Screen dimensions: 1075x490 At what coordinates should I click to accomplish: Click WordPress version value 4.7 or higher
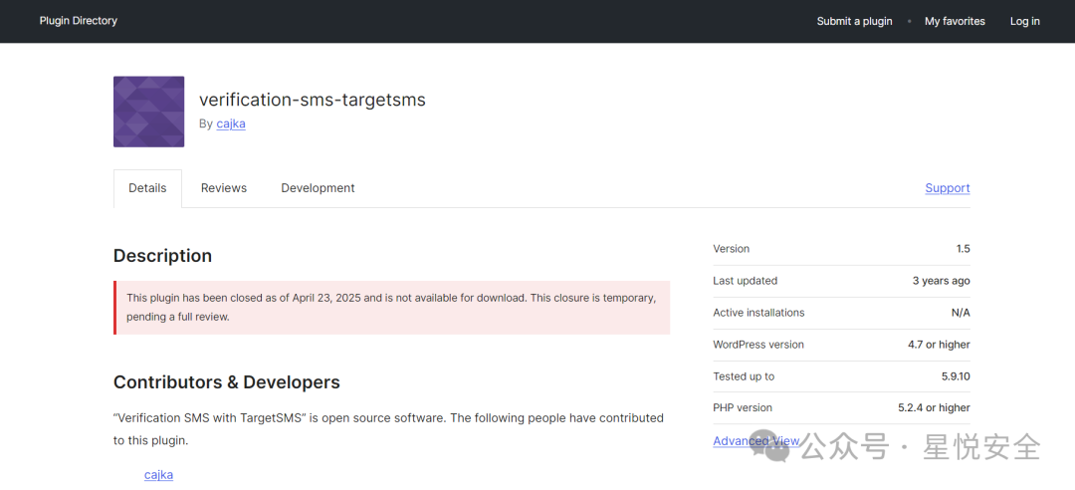click(x=939, y=345)
